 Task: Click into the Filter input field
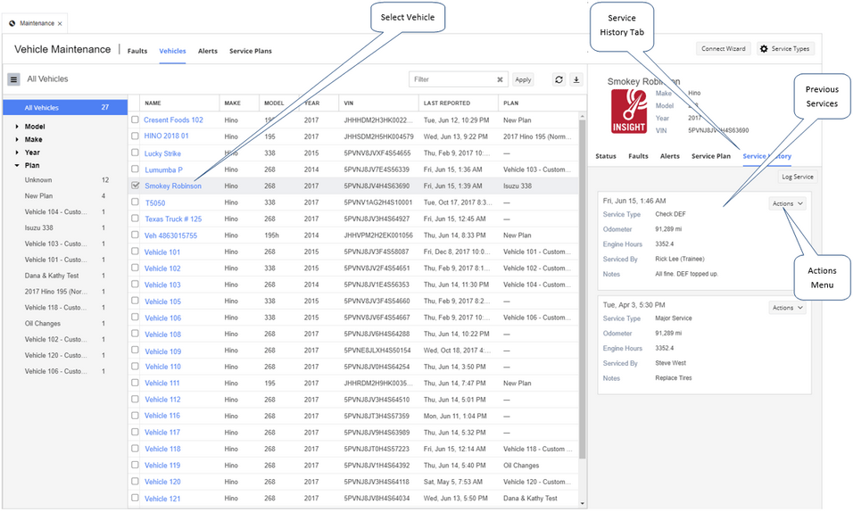[452, 79]
